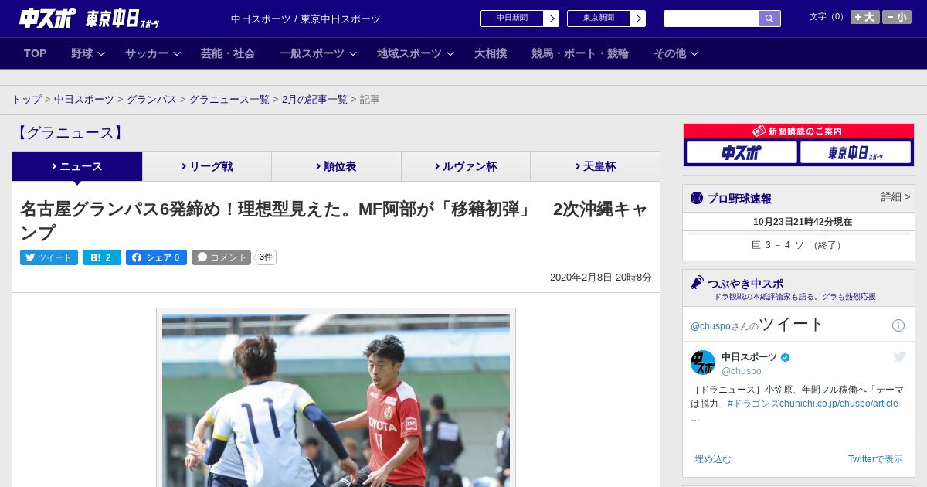
Task: Open TOP in navigation bar
Action: coord(36,53)
